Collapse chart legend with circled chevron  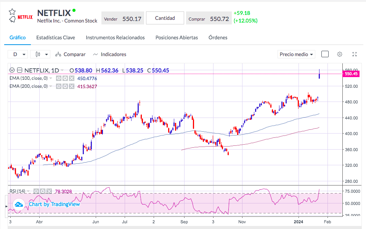coord(12,70)
